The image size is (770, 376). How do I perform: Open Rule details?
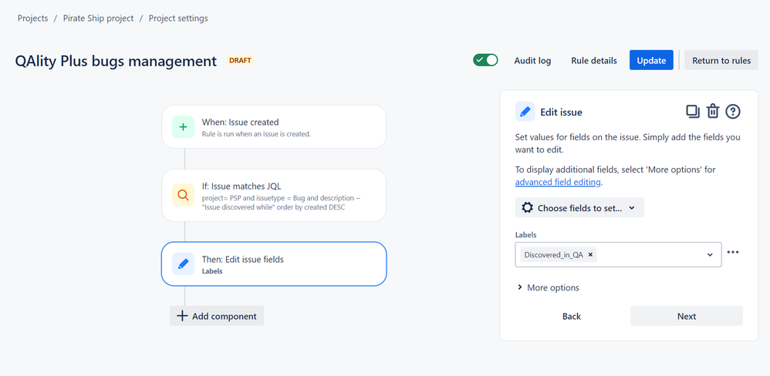coord(594,61)
